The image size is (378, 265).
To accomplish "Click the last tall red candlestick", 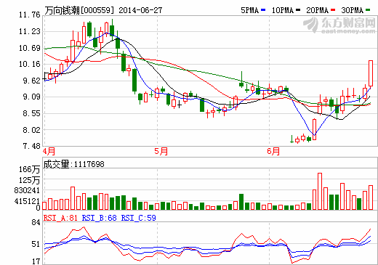I will point(371,73).
